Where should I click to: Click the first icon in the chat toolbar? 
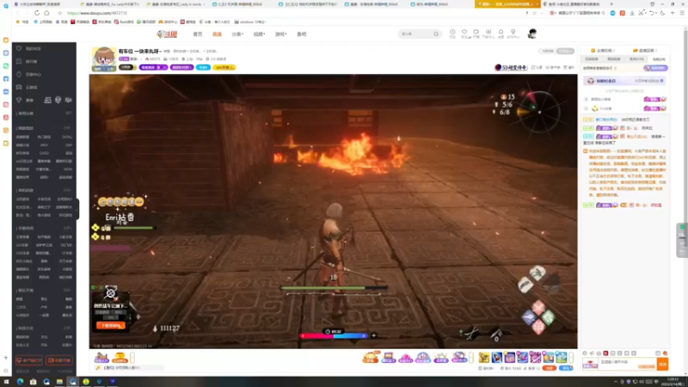coord(585,353)
